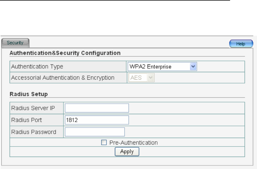
Task: Click the Authentication Type dropdown arrow
Action: [194, 66]
